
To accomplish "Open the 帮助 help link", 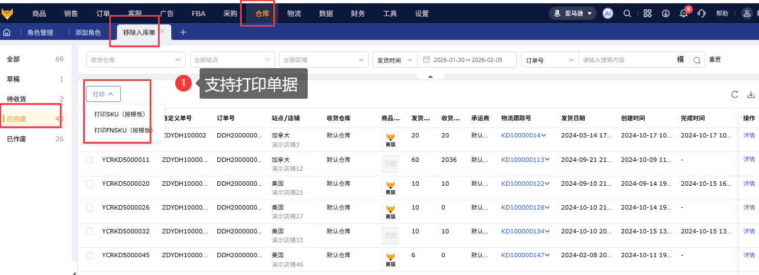I will click(x=722, y=13).
